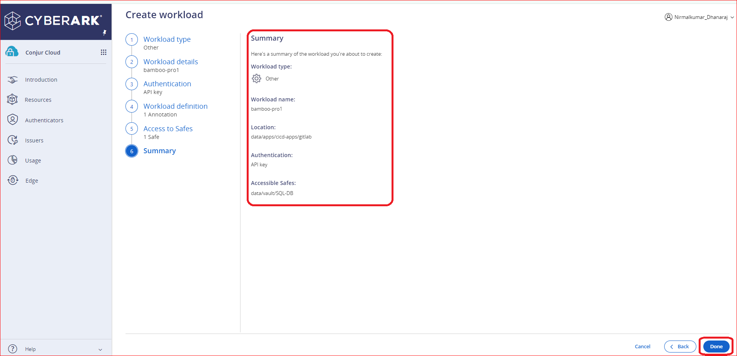Click step 6 Summary circle
Viewport: 737px width, 356px height.
click(132, 151)
